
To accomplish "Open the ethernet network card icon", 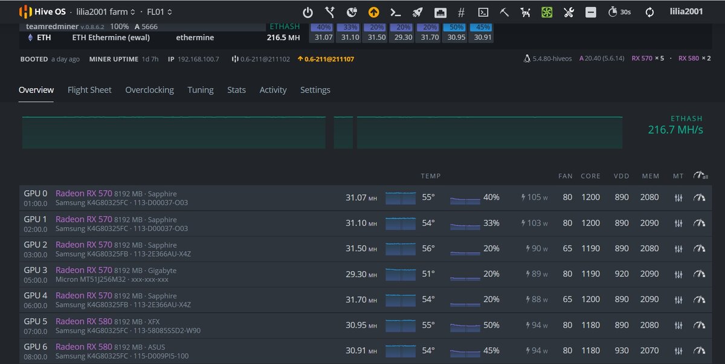I will click(440, 11).
